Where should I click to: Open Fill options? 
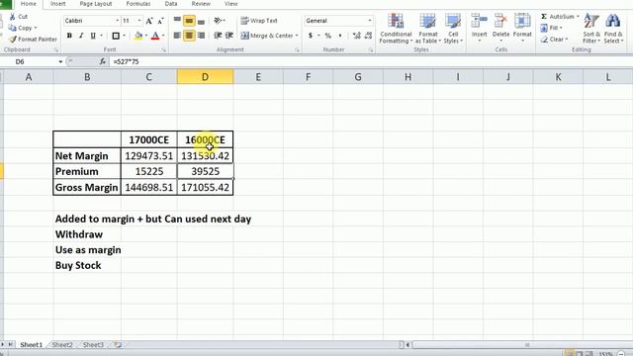tap(552, 28)
